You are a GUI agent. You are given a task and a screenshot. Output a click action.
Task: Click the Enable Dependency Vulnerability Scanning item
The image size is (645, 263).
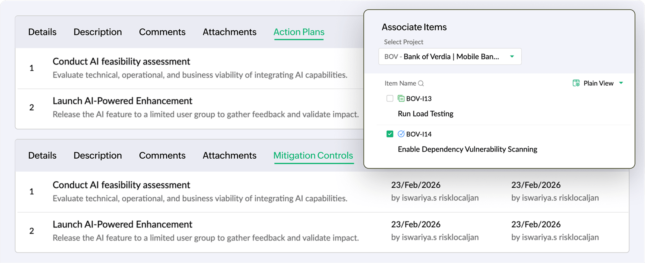[467, 149]
